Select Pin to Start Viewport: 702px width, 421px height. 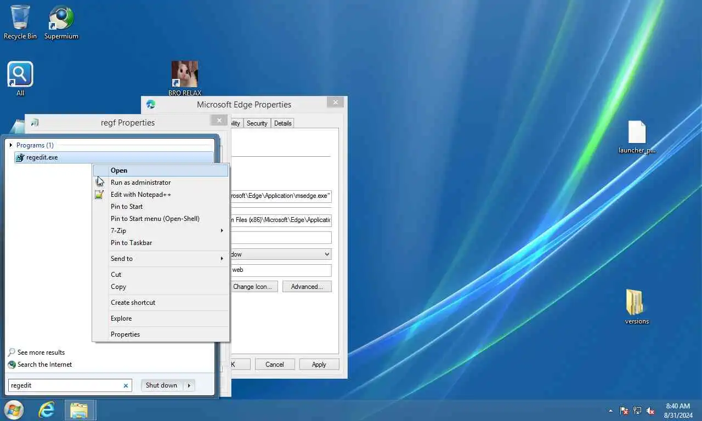point(161,207)
